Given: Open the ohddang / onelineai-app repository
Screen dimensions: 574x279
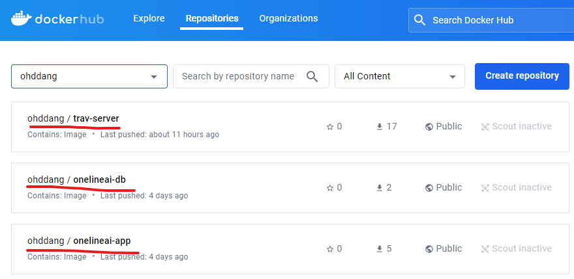Looking at the screenshot, I should coord(79,241).
